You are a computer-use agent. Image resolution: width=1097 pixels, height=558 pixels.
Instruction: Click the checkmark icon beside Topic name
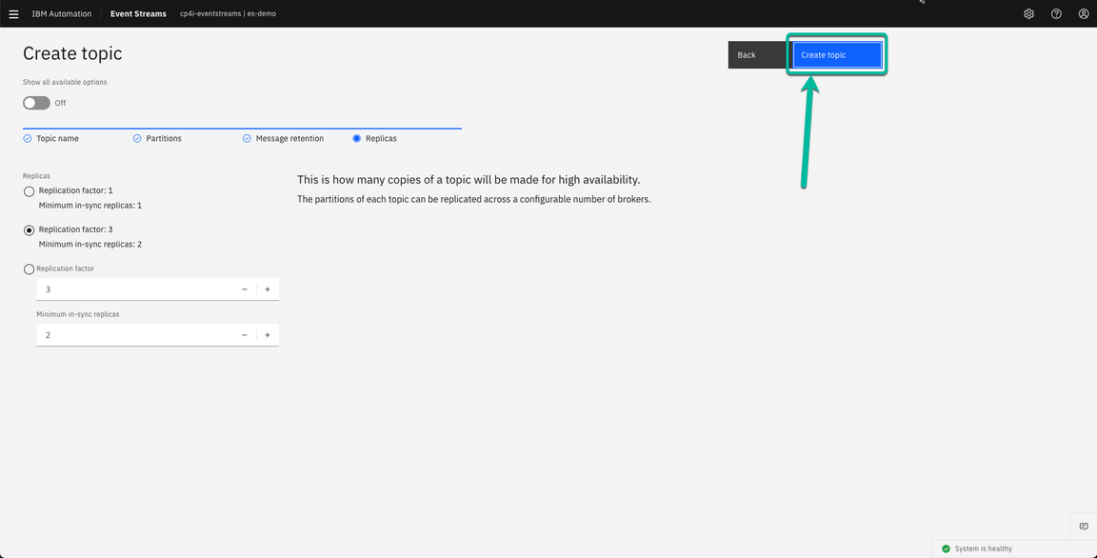click(x=26, y=138)
